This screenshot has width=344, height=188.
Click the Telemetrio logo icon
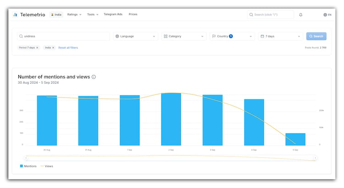15,15
